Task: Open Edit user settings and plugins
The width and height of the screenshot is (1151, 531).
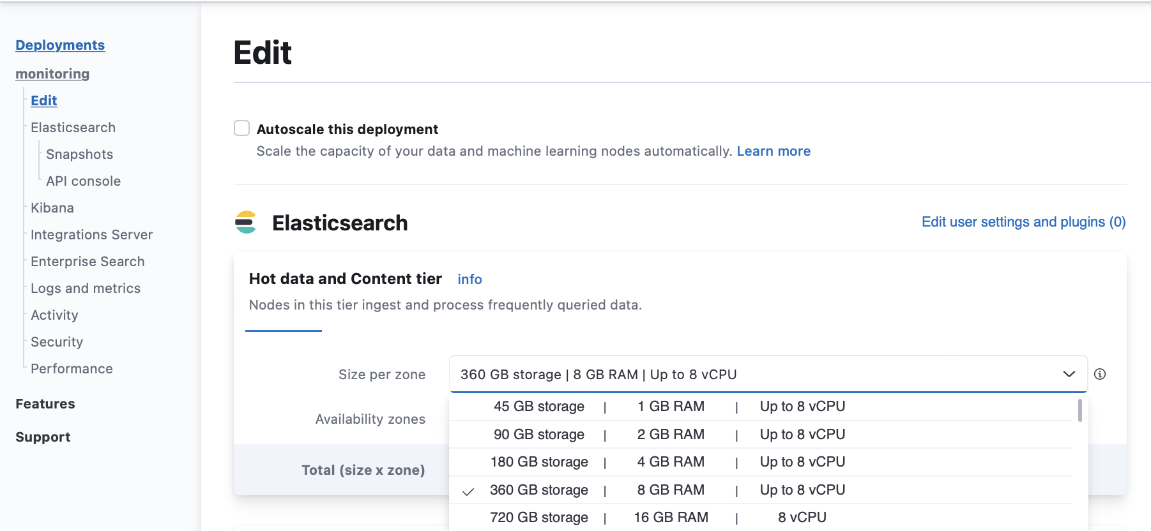Action: coord(1023,222)
